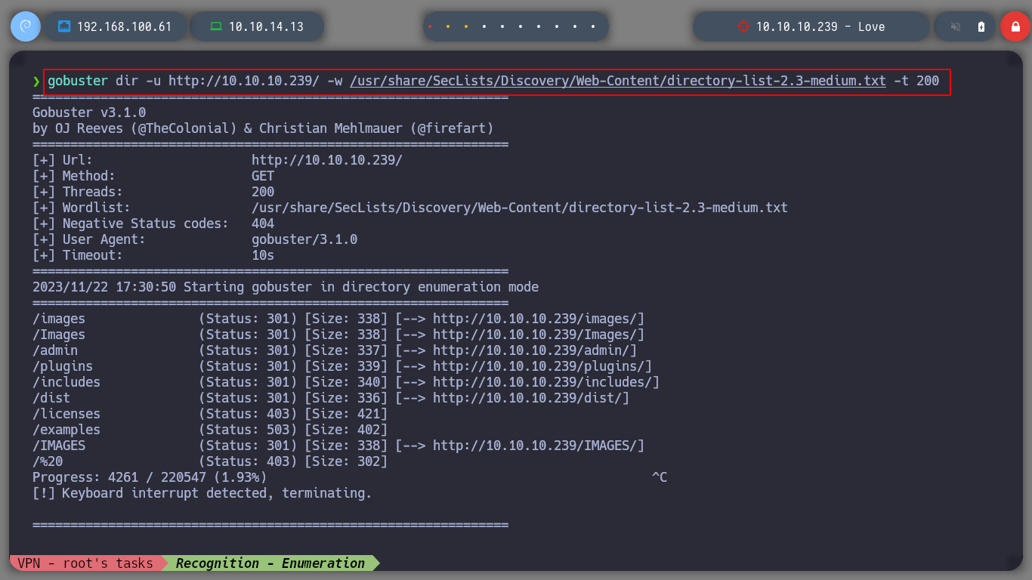Viewport: 1032px width, 580px height.
Task: Click the Starting gobuster timestamp line
Action: pos(286,287)
